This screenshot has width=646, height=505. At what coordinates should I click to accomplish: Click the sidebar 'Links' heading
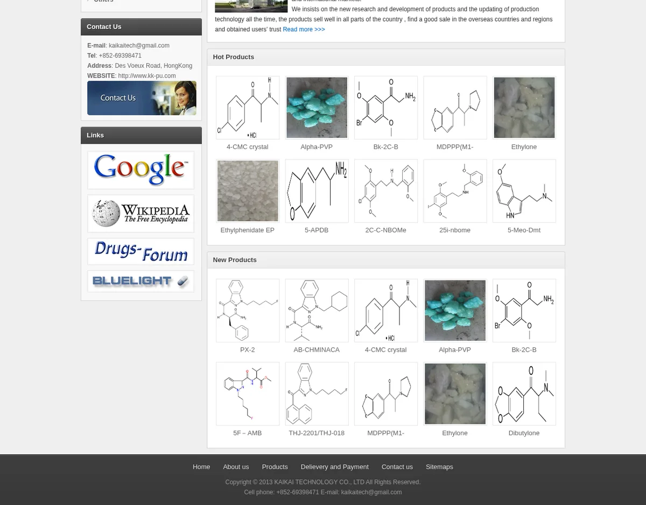(95, 135)
